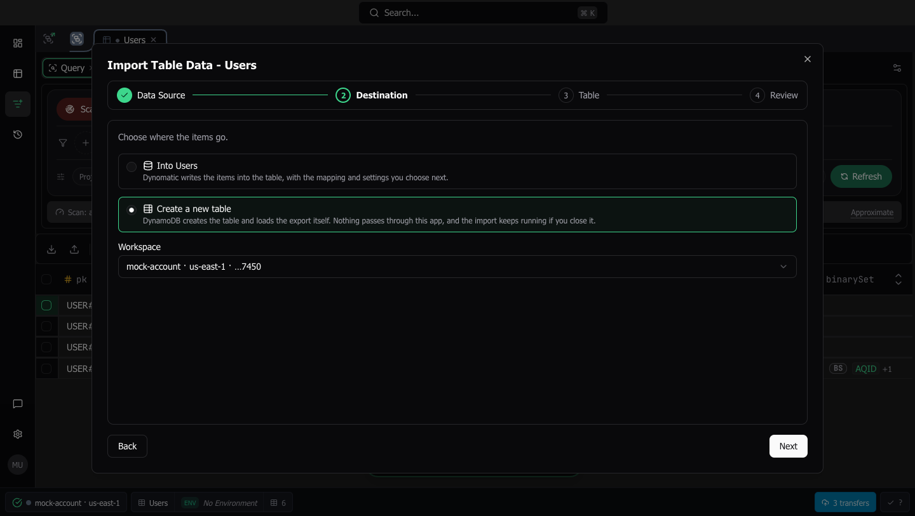This screenshot has width=915, height=516.
Task: Focus the top Search field
Action: [x=483, y=13]
